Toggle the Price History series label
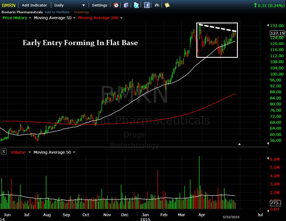286x221 pixels. [x=15, y=18]
